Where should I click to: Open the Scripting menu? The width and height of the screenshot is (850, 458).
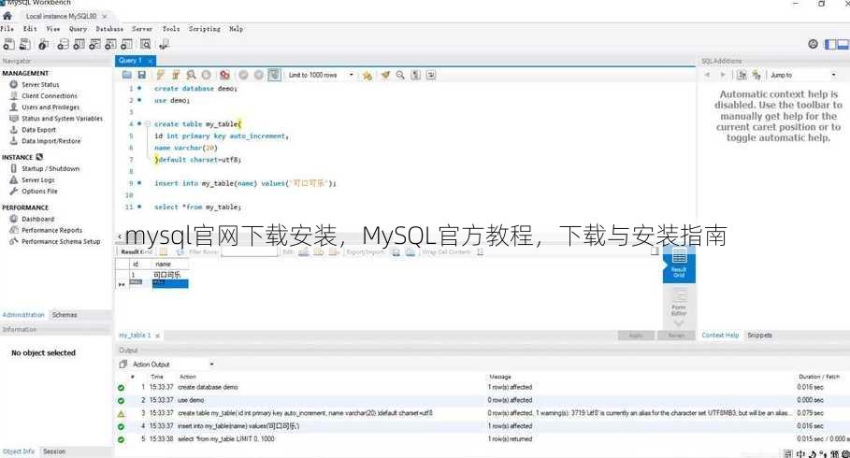[205, 29]
